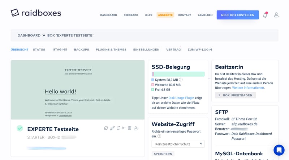Open notifications via the bell icon
This screenshot has width=289, height=160.
coord(265,15)
